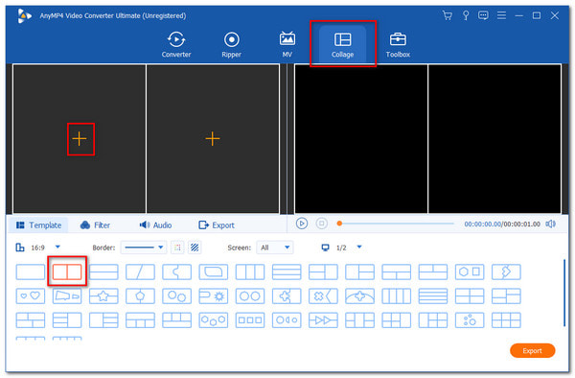Click the aspect ratio icon beside 16:9

pyautogui.click(x=20, y=248)
